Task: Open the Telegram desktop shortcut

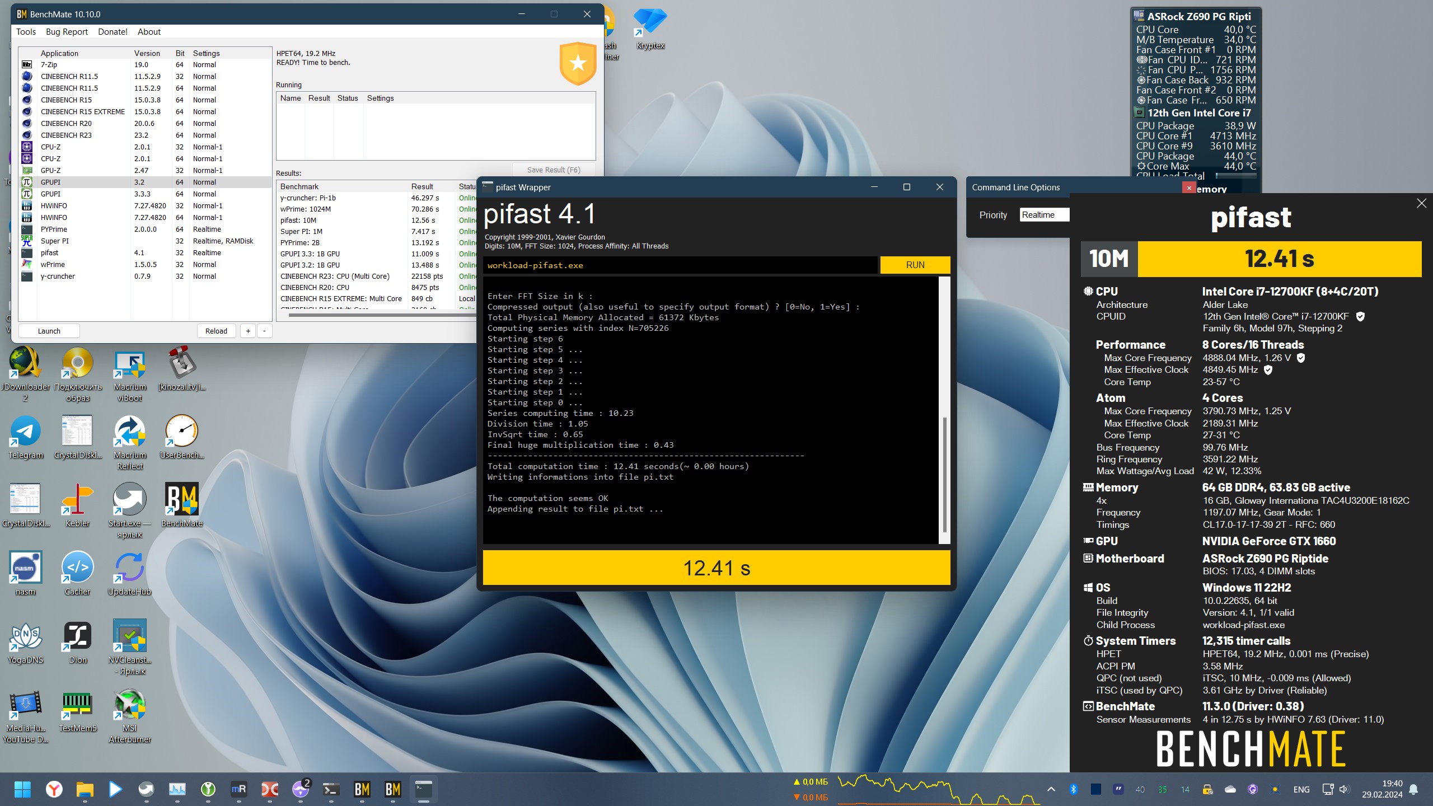Action: [x=25, y=437]
